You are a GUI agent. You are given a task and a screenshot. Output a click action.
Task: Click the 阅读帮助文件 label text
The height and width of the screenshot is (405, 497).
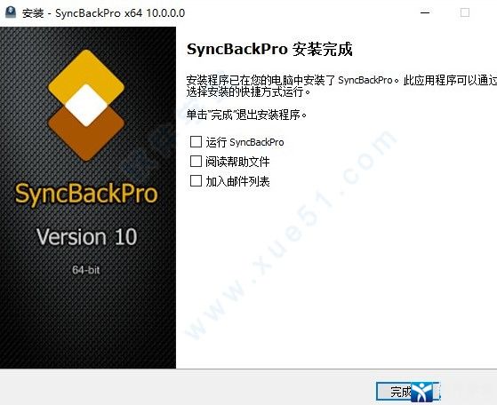click(x=237, y=162)
